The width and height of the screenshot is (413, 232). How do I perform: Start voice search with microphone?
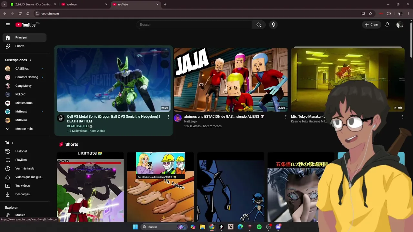(273, 25)
